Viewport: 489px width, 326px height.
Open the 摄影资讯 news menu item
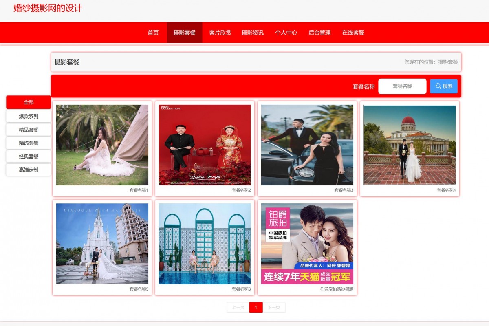coord(253,32)
